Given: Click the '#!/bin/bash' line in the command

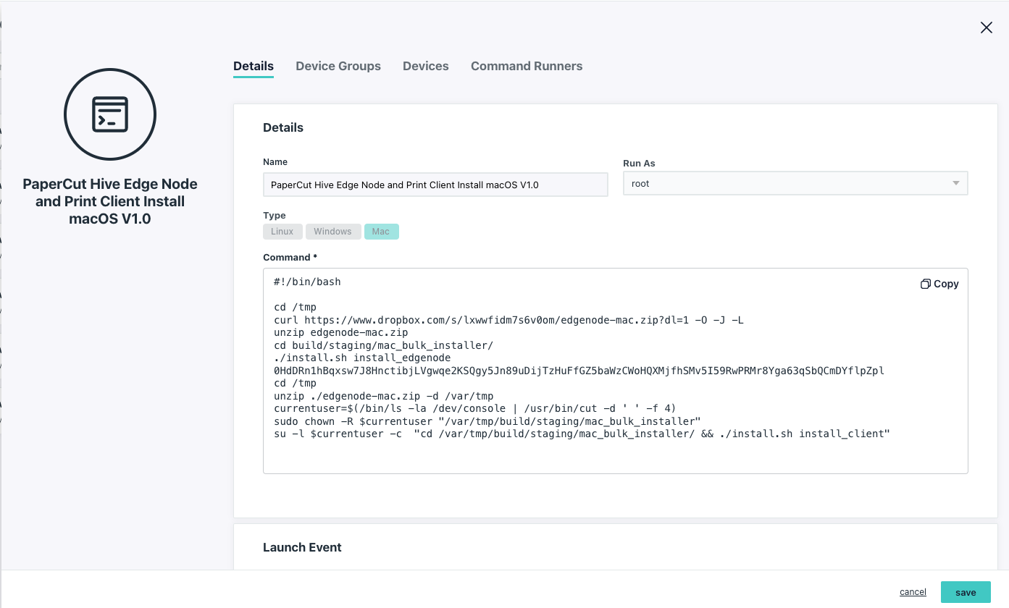Looking at the screenshot, I should [307, 282].
